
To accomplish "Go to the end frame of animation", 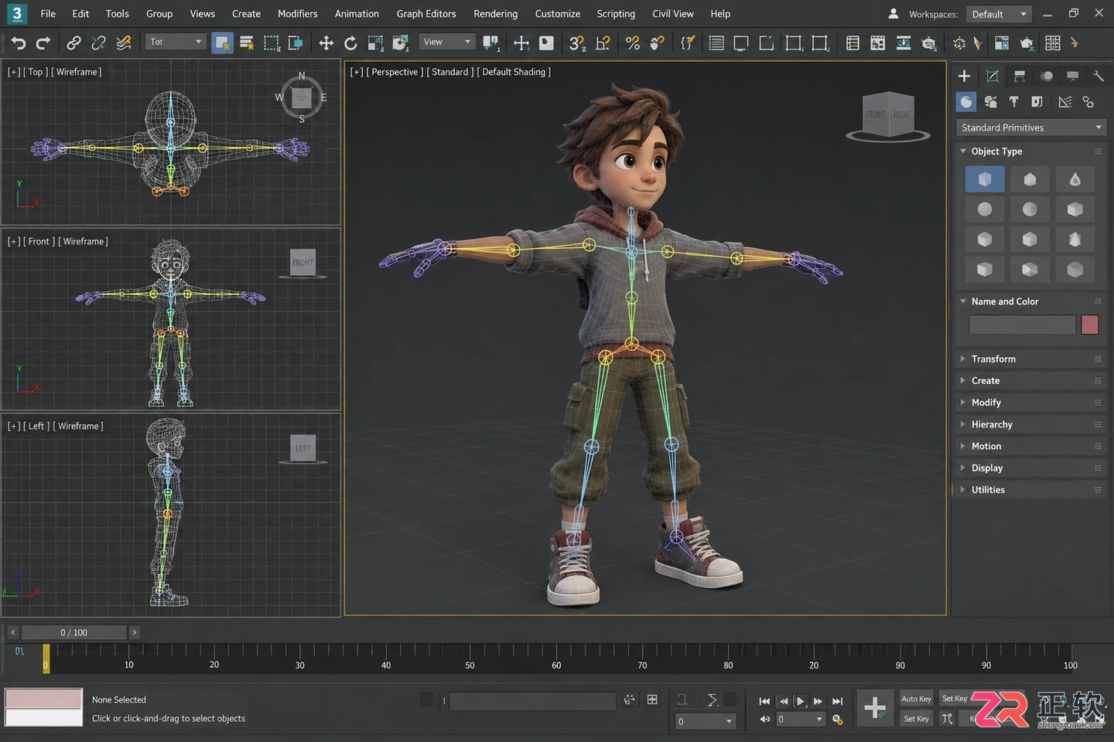I will 837,701.
